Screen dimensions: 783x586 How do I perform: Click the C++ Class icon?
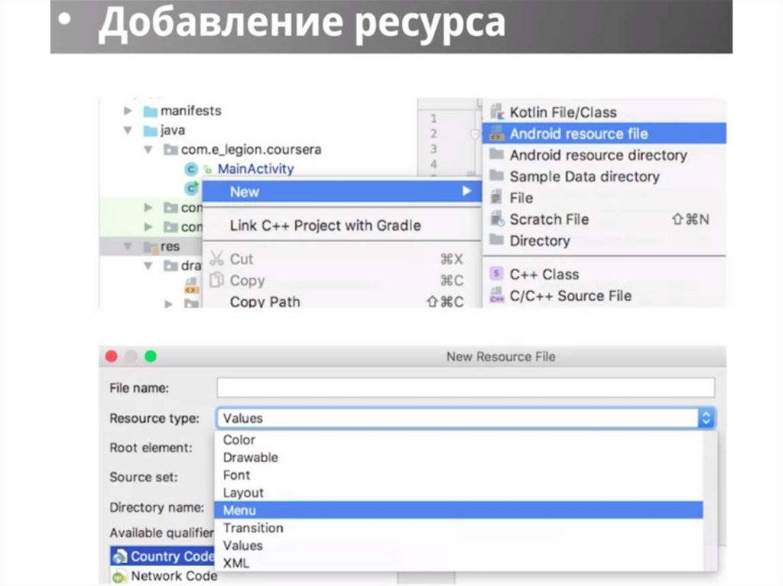click(x=498, y=274)
